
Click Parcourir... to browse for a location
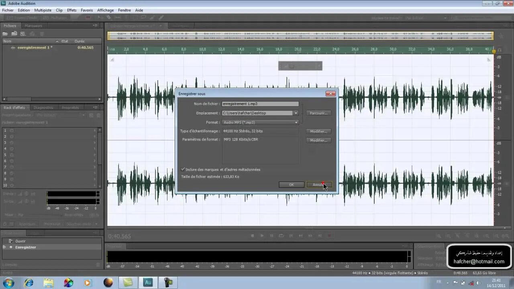click(318, 113)
